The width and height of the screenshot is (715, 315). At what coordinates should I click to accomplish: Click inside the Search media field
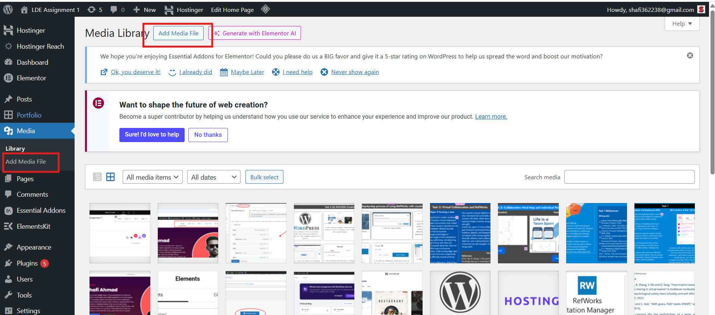[x=629, y=177]
